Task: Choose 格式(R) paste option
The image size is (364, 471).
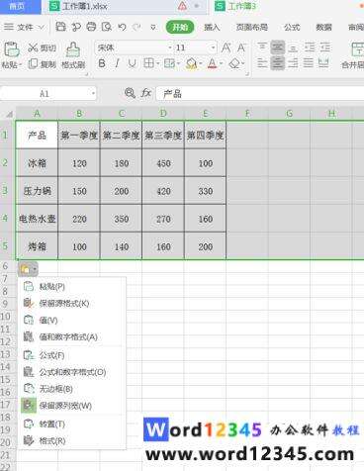Action: tap(72, 440)
